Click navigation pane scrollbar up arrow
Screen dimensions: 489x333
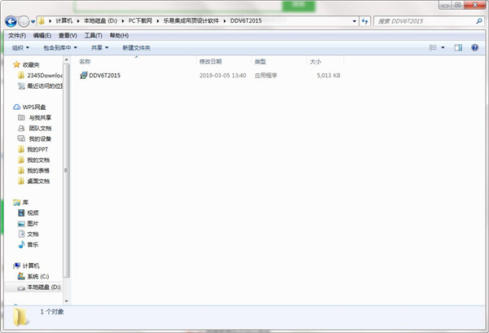(x=67, y=59)
